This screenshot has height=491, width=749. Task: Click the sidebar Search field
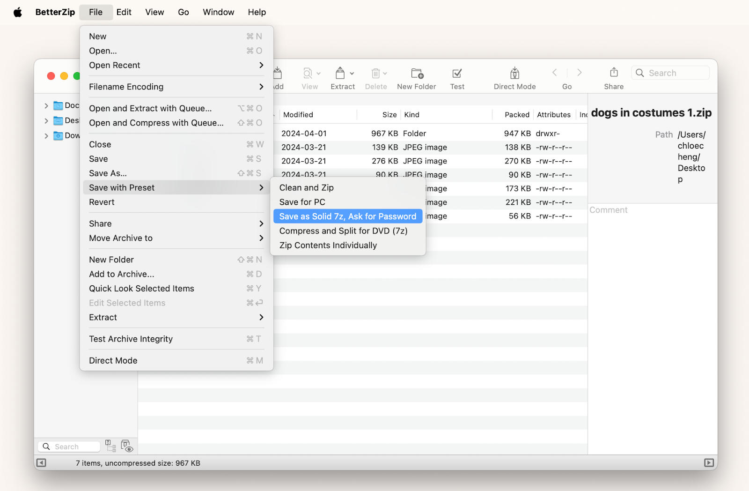point(69,446)
